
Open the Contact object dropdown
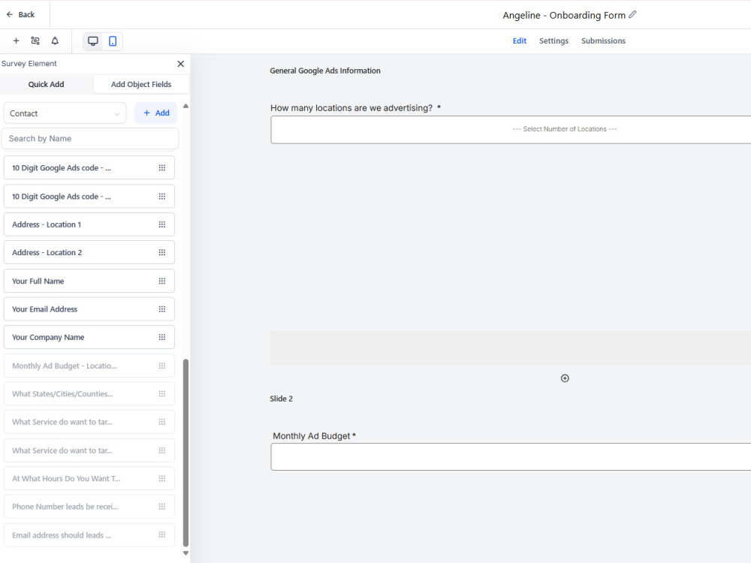65,113
